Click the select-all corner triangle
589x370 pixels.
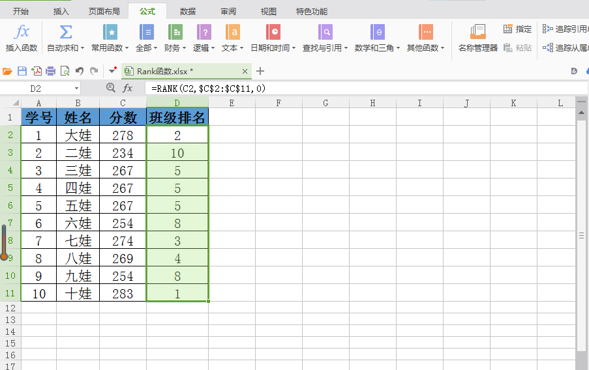pyautogui.click(x=16, y=103)
